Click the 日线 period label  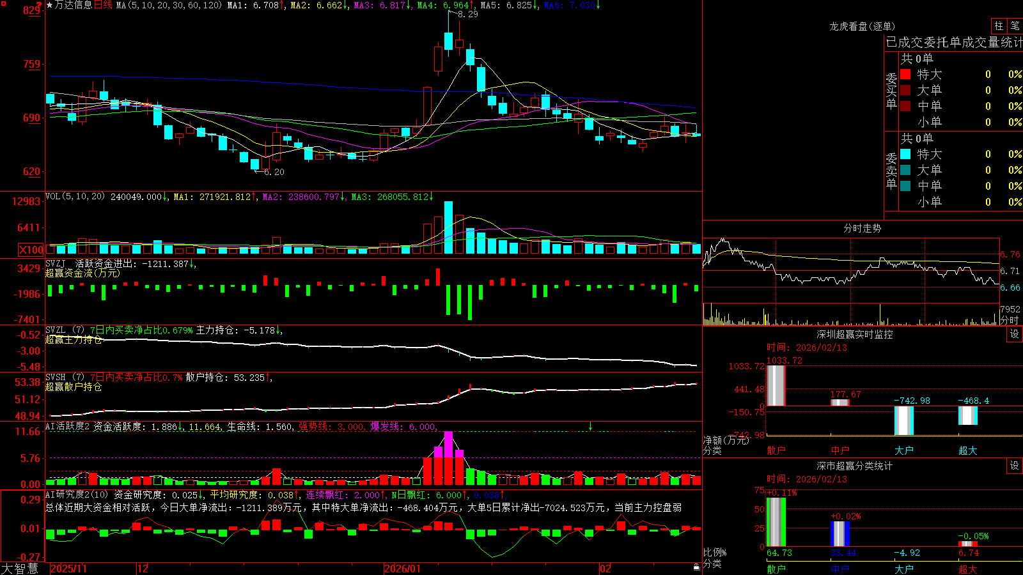click(103, 5)
